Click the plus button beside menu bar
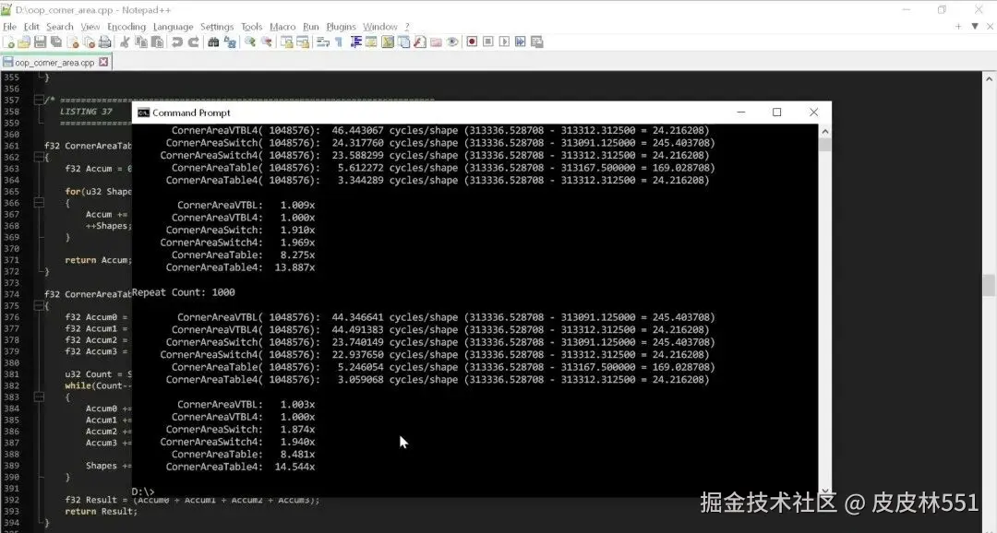 (958, 26)
